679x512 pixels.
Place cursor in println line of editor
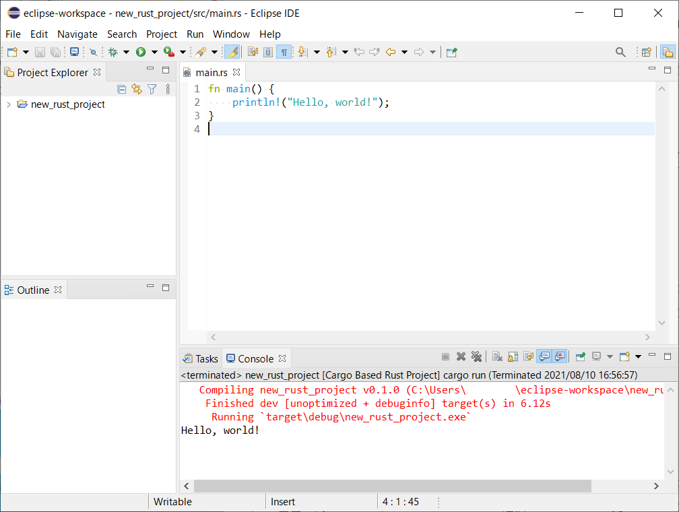point(431,102)
